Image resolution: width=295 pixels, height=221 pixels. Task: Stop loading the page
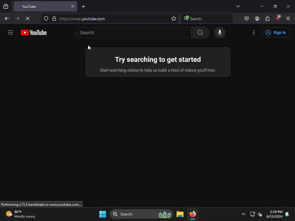point(28,19)
